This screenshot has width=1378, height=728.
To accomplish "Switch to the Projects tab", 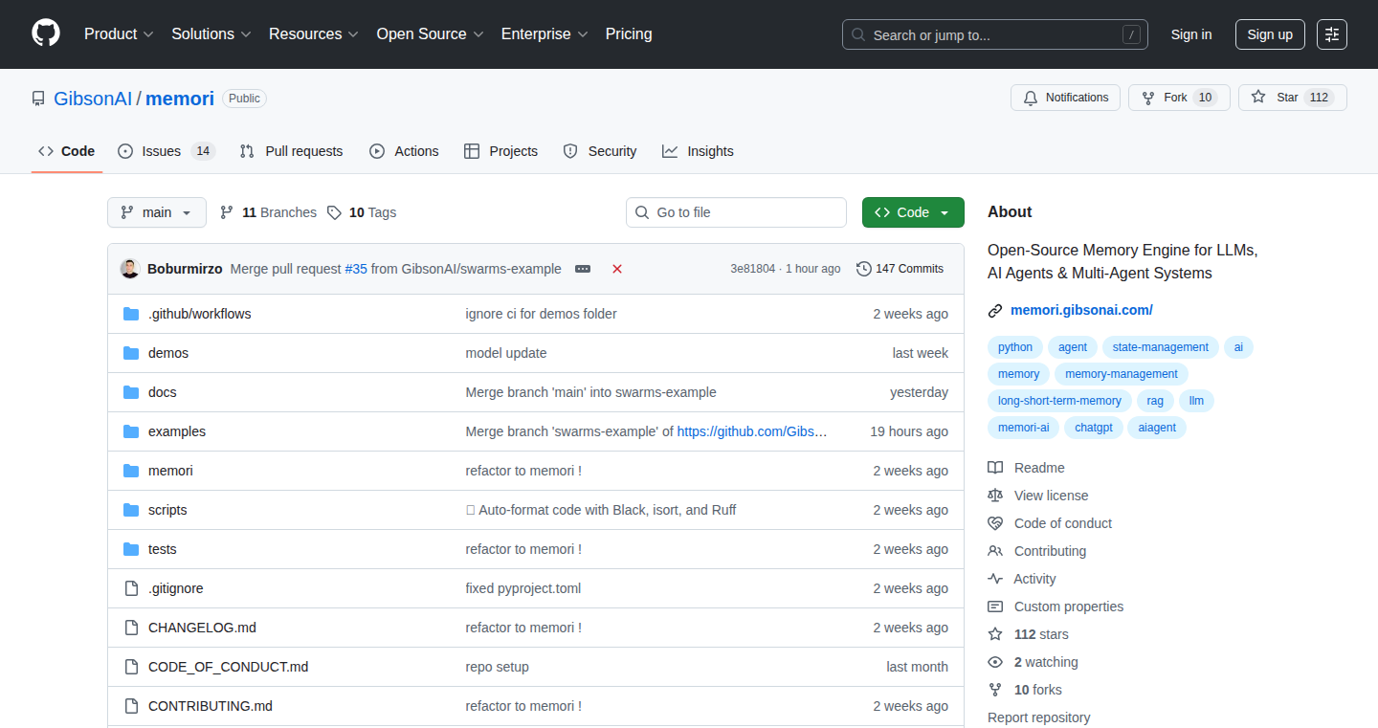I will pos(500,151).
